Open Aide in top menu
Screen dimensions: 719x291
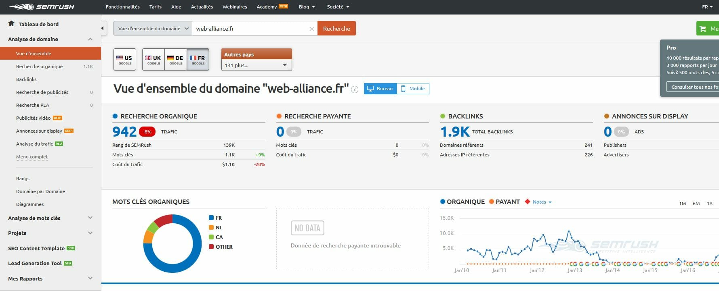(176, 7)
